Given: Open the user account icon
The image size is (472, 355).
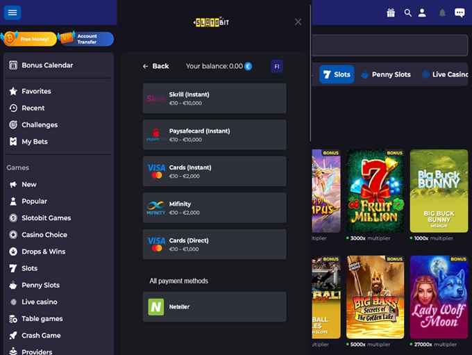Looking at the screenshot, I should click(x=422, y=13).
